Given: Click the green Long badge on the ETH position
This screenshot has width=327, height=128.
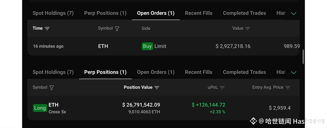Looking at the screenshot, I should click(x=40, y=108).
